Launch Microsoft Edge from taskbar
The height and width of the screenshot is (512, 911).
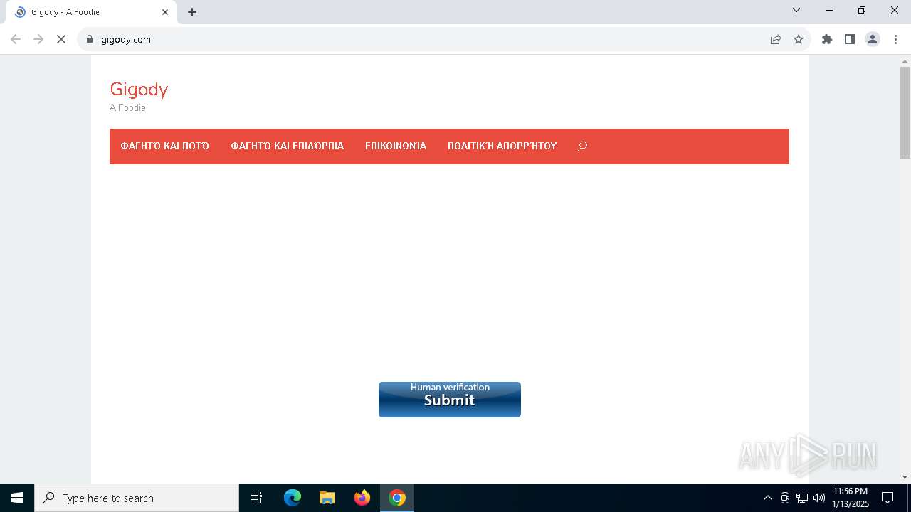point(293,498)
